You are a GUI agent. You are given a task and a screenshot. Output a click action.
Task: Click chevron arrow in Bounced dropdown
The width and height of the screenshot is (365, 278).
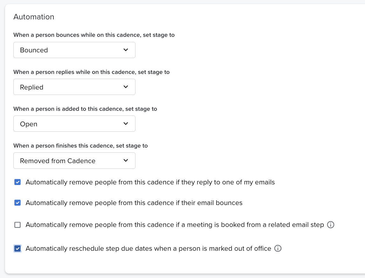click(126, 50)
